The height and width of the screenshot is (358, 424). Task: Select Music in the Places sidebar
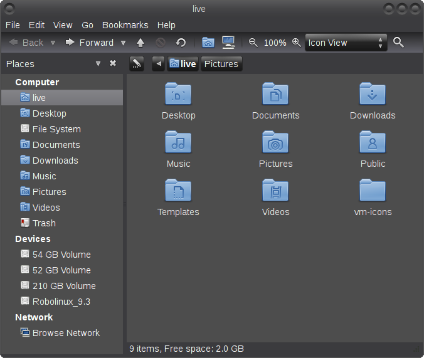tap(62, 176)
